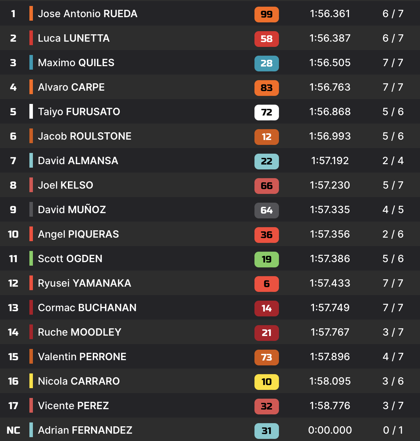The image size is (420, 441).
Task: Select the blue number 28 badge
Action: tap(266, 63)
